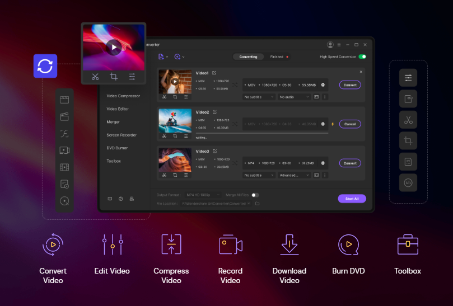This screenshot has height=306, width=453.
Task: Click the scissors trim icon under Video1
Action: 164,97
